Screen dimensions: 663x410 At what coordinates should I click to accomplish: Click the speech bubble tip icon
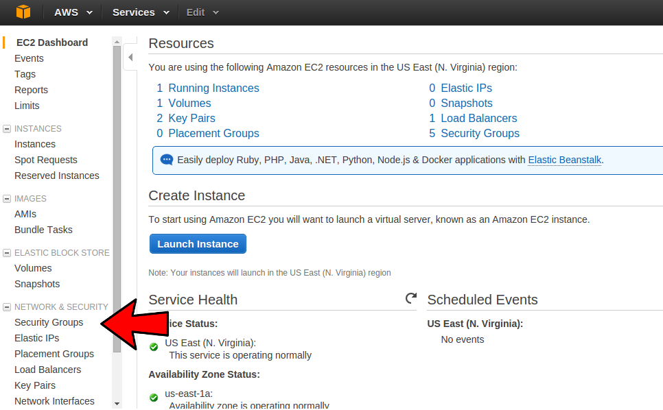166,160
